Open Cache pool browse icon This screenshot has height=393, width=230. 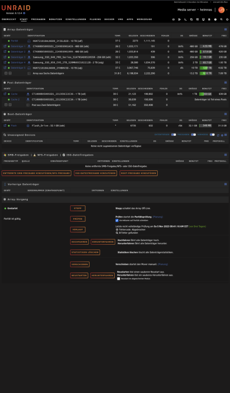click(x=5, y=94)
